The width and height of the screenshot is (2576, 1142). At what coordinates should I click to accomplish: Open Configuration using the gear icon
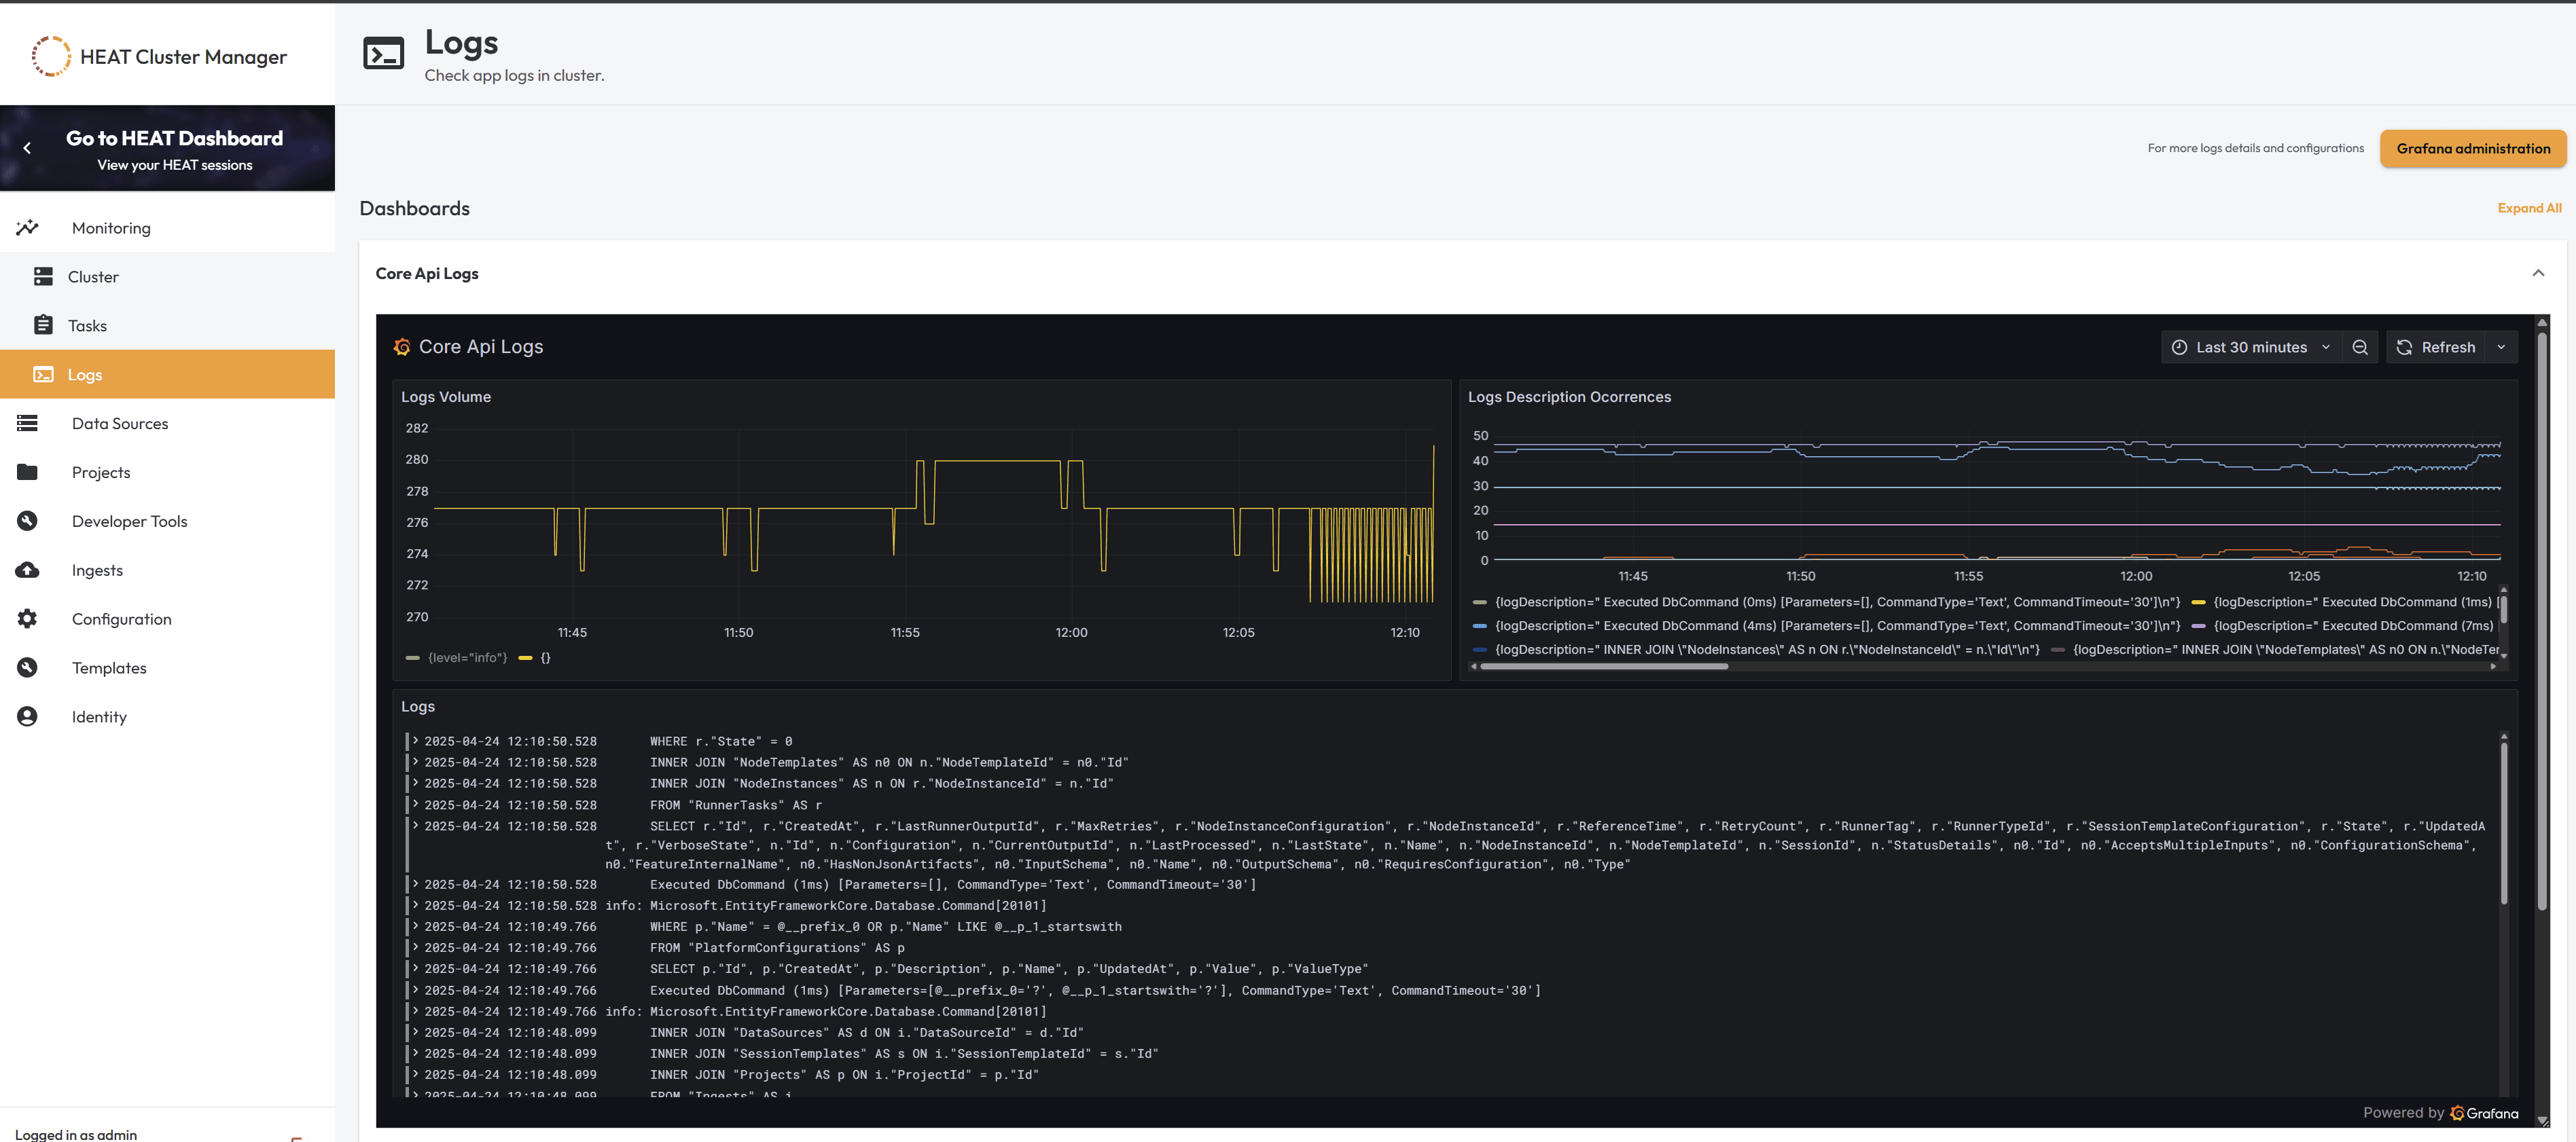pos(27,619)
